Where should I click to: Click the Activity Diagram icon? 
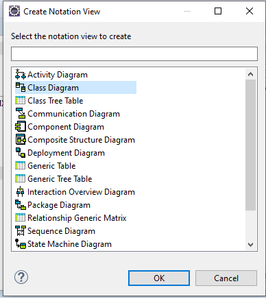(21, 75)
